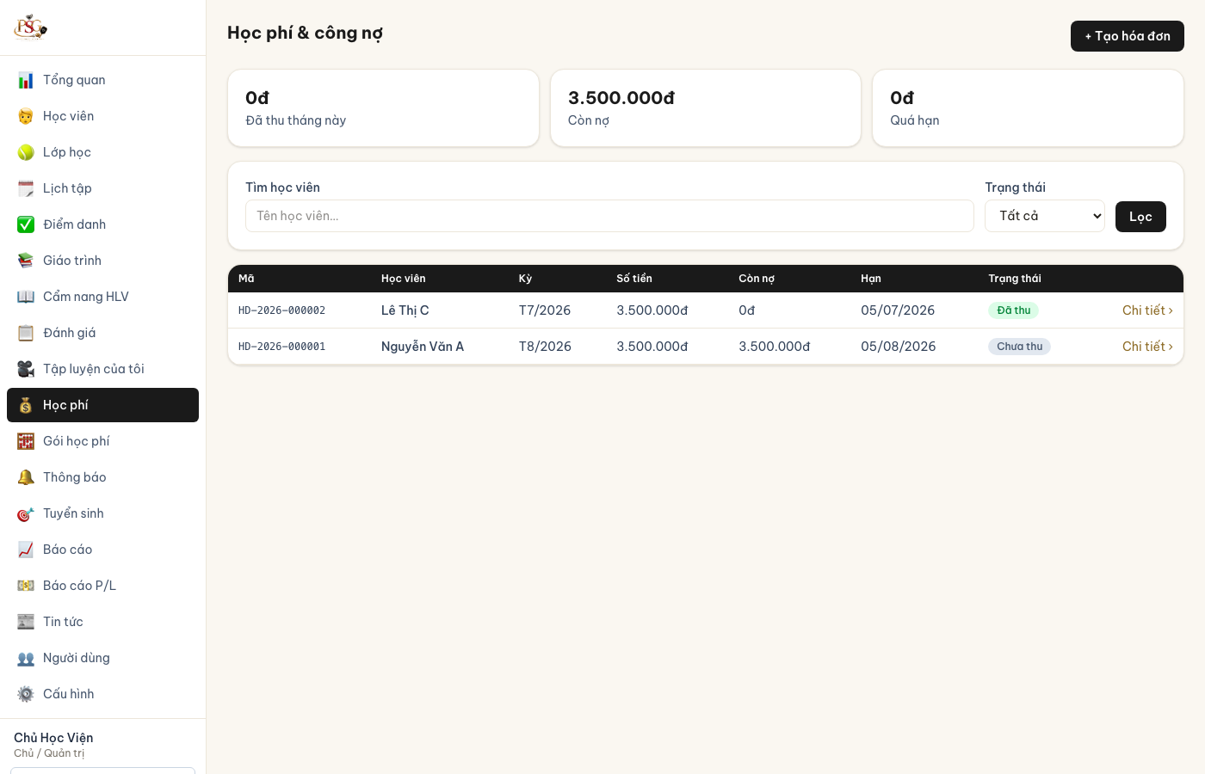Image resolution: width=1205 pixels, height=774 pixels.
Task: Open Chi tiết for Nguyễn Văn A invoice
Action: [x=1147, y=347]
